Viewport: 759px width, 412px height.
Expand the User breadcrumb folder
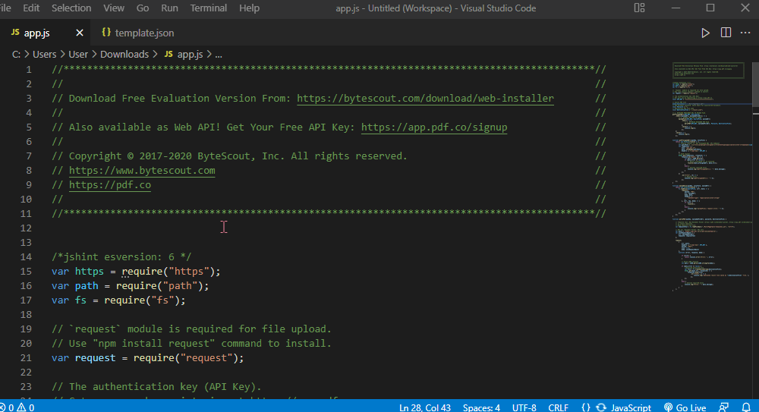pyautogui.click(x=78, y=54)
